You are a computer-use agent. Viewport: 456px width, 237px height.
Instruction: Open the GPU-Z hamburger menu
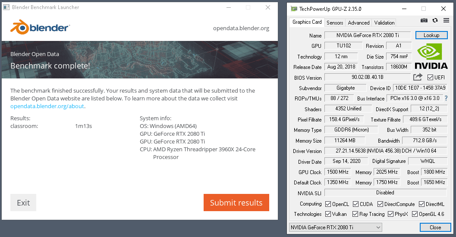[x=446, y=20]
